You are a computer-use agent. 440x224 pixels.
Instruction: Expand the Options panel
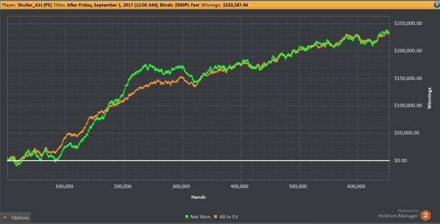[15, 217]
